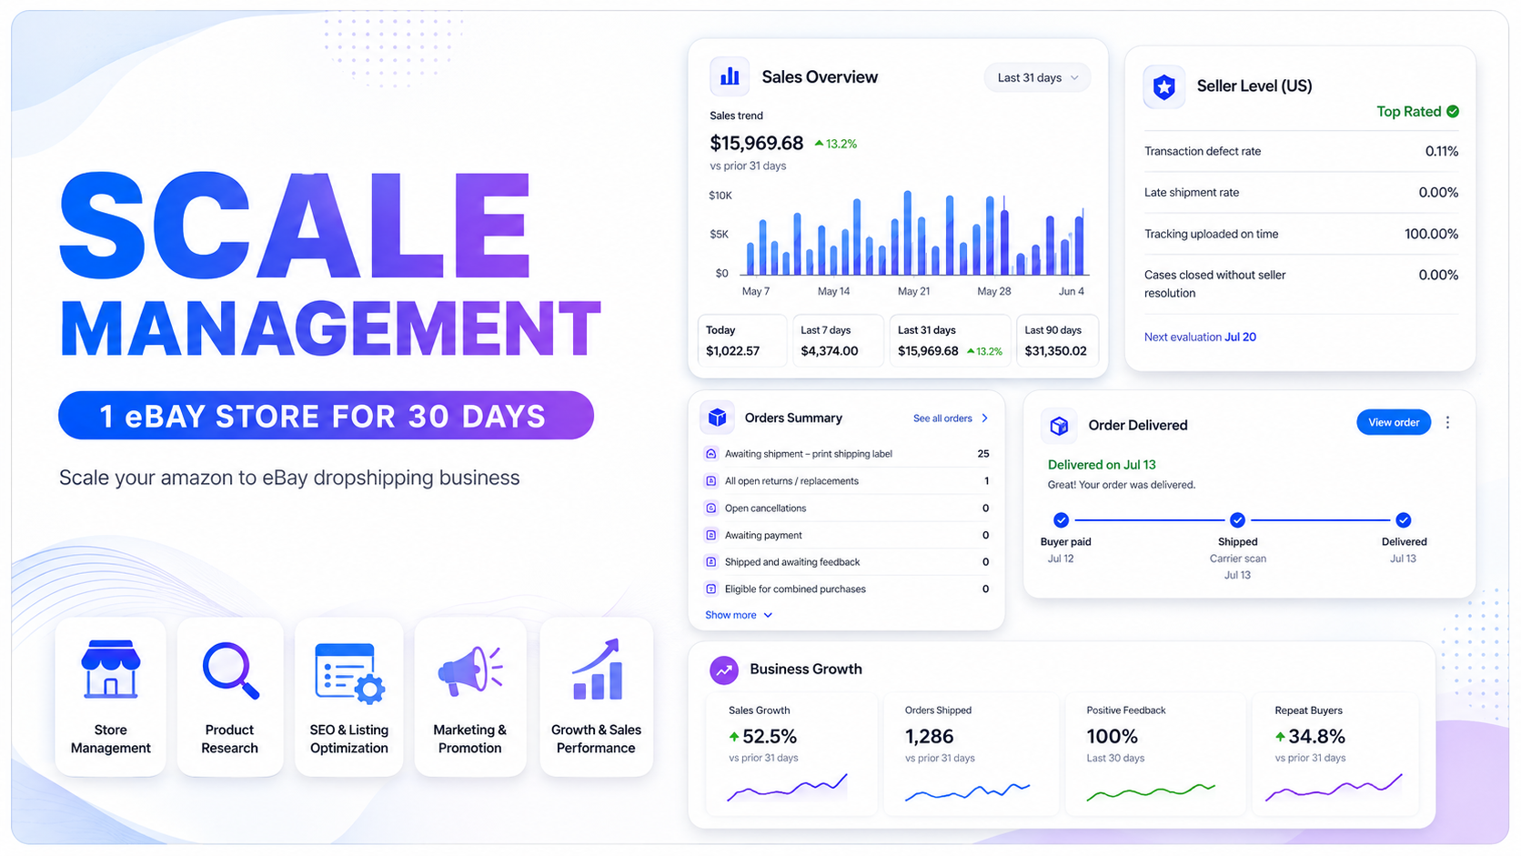1521x856 pixels.
Task: Click Tracking uploaded on time 100.00% value
Action: click(1431, 235)
